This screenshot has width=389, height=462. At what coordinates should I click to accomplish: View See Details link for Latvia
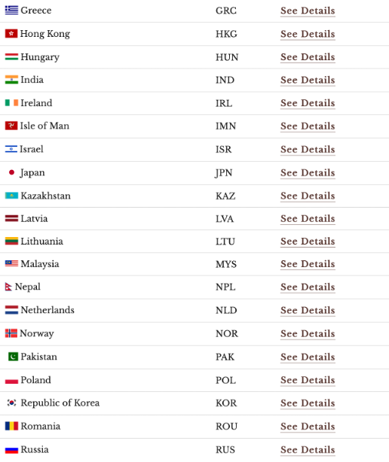308,219
